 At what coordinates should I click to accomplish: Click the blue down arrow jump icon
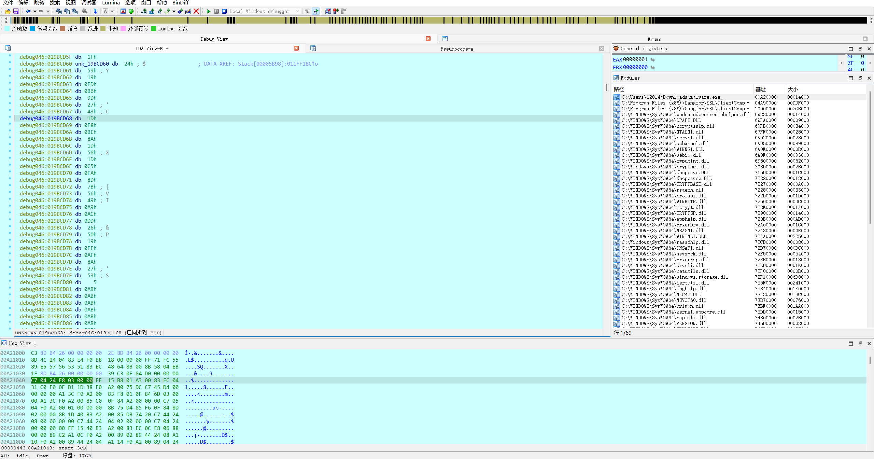[x=95, y=11]
